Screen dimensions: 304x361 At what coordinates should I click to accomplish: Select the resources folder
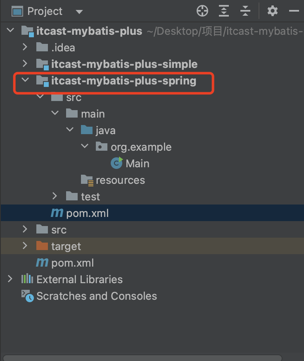pyautogui.click(x=120, y=180)
